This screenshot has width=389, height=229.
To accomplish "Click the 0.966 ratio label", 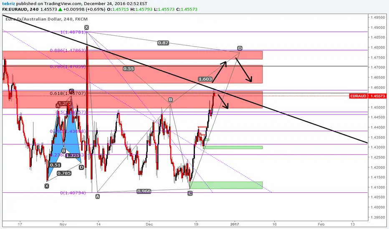I will (x=144, y=192).
